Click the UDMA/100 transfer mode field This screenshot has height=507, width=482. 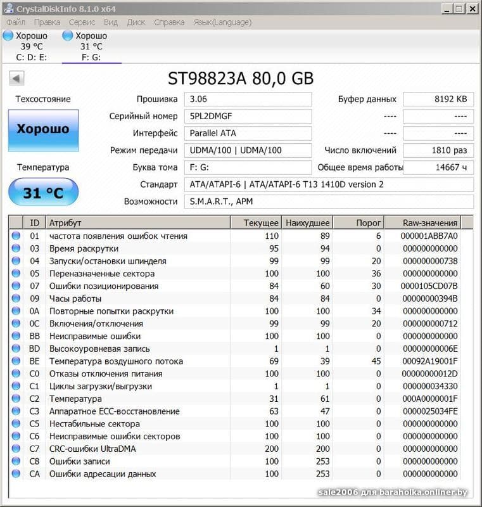pos(248,150)
